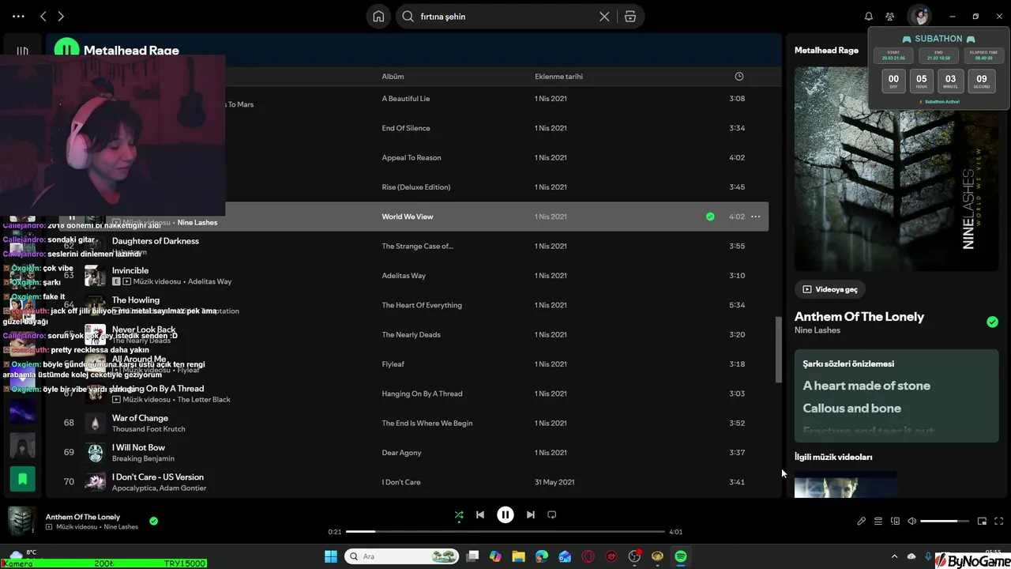Open Friend Activity icon
The width and height of the screenshot is (1011, 569).
point(890,17)
